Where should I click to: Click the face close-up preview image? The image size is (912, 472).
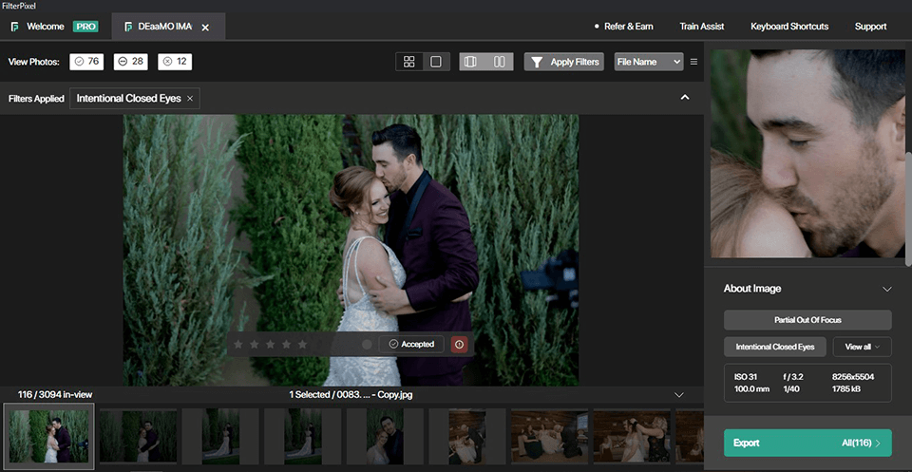(x=807, y=154)
